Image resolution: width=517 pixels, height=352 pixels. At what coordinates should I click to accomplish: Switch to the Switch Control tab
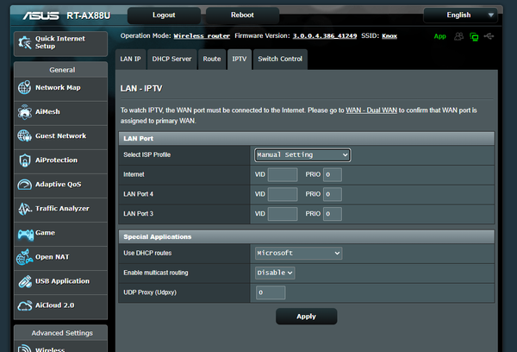(280, 59)
